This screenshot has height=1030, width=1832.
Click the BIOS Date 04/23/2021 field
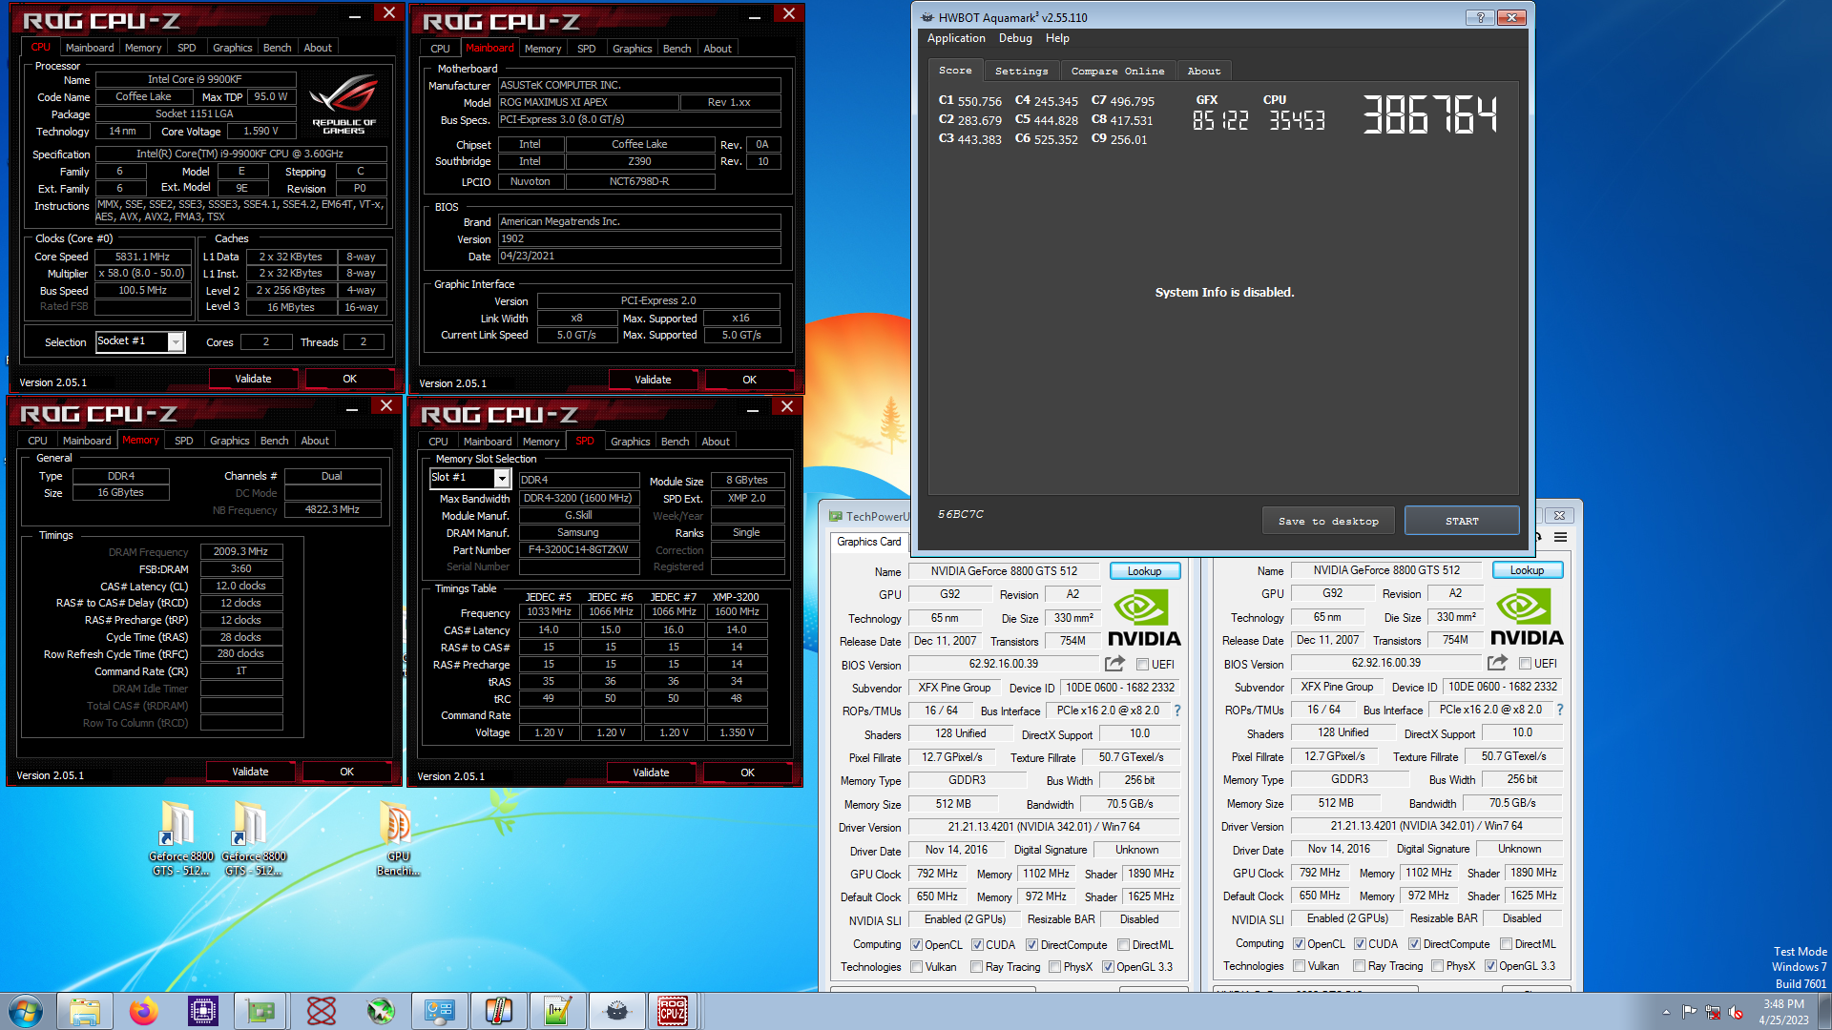click(639, 256)
